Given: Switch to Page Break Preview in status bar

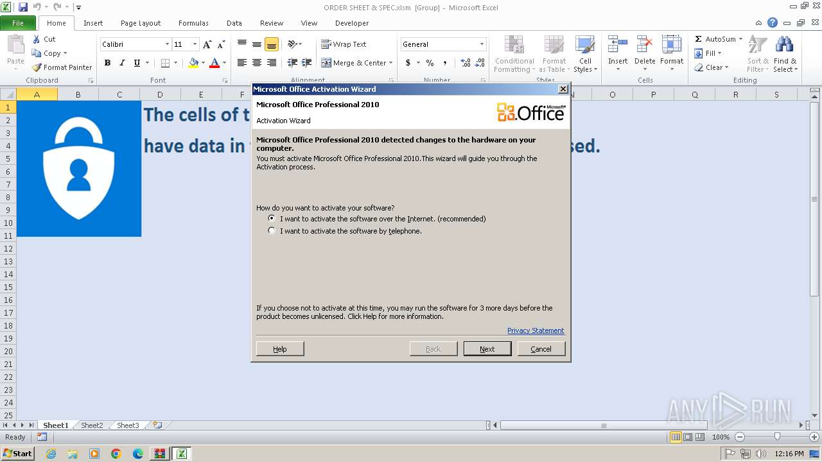Looking at the screenshot, I should click(701, 437).
